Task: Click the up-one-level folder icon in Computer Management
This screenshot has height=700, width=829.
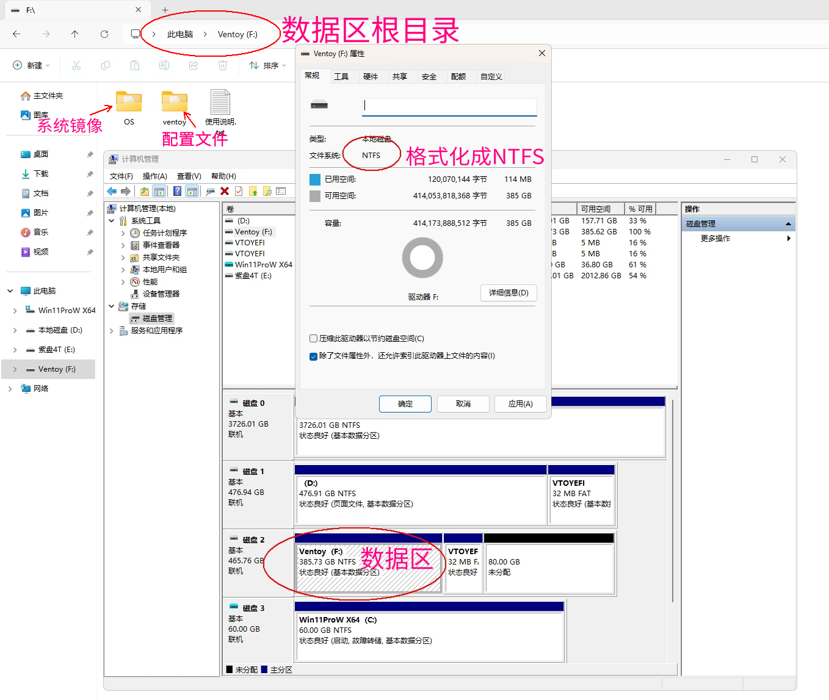Action: pos(145,192)
